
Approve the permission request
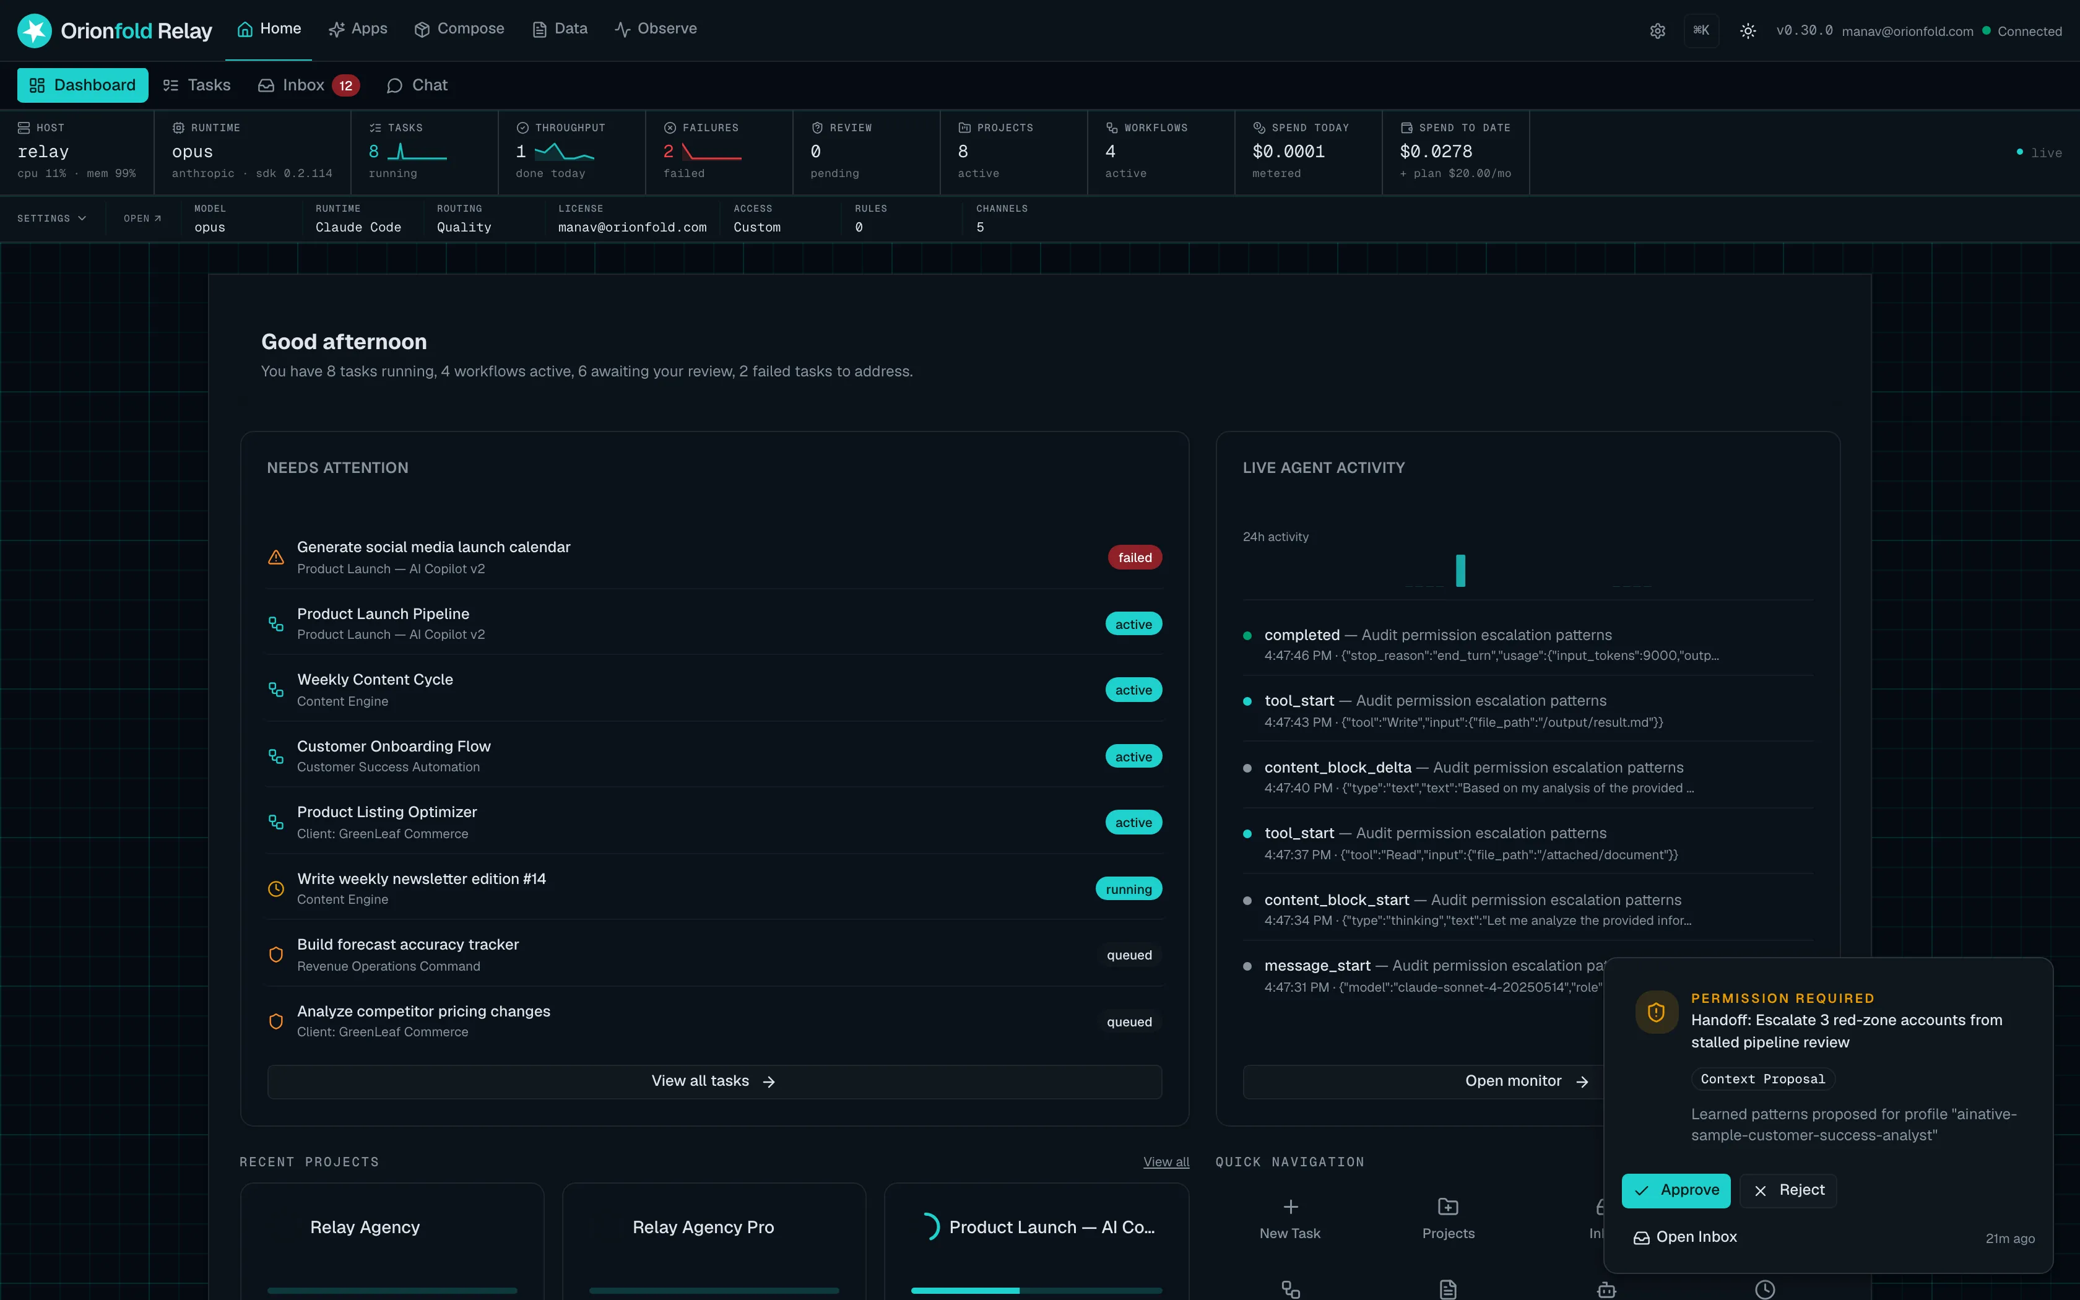pos(1676,1190)
